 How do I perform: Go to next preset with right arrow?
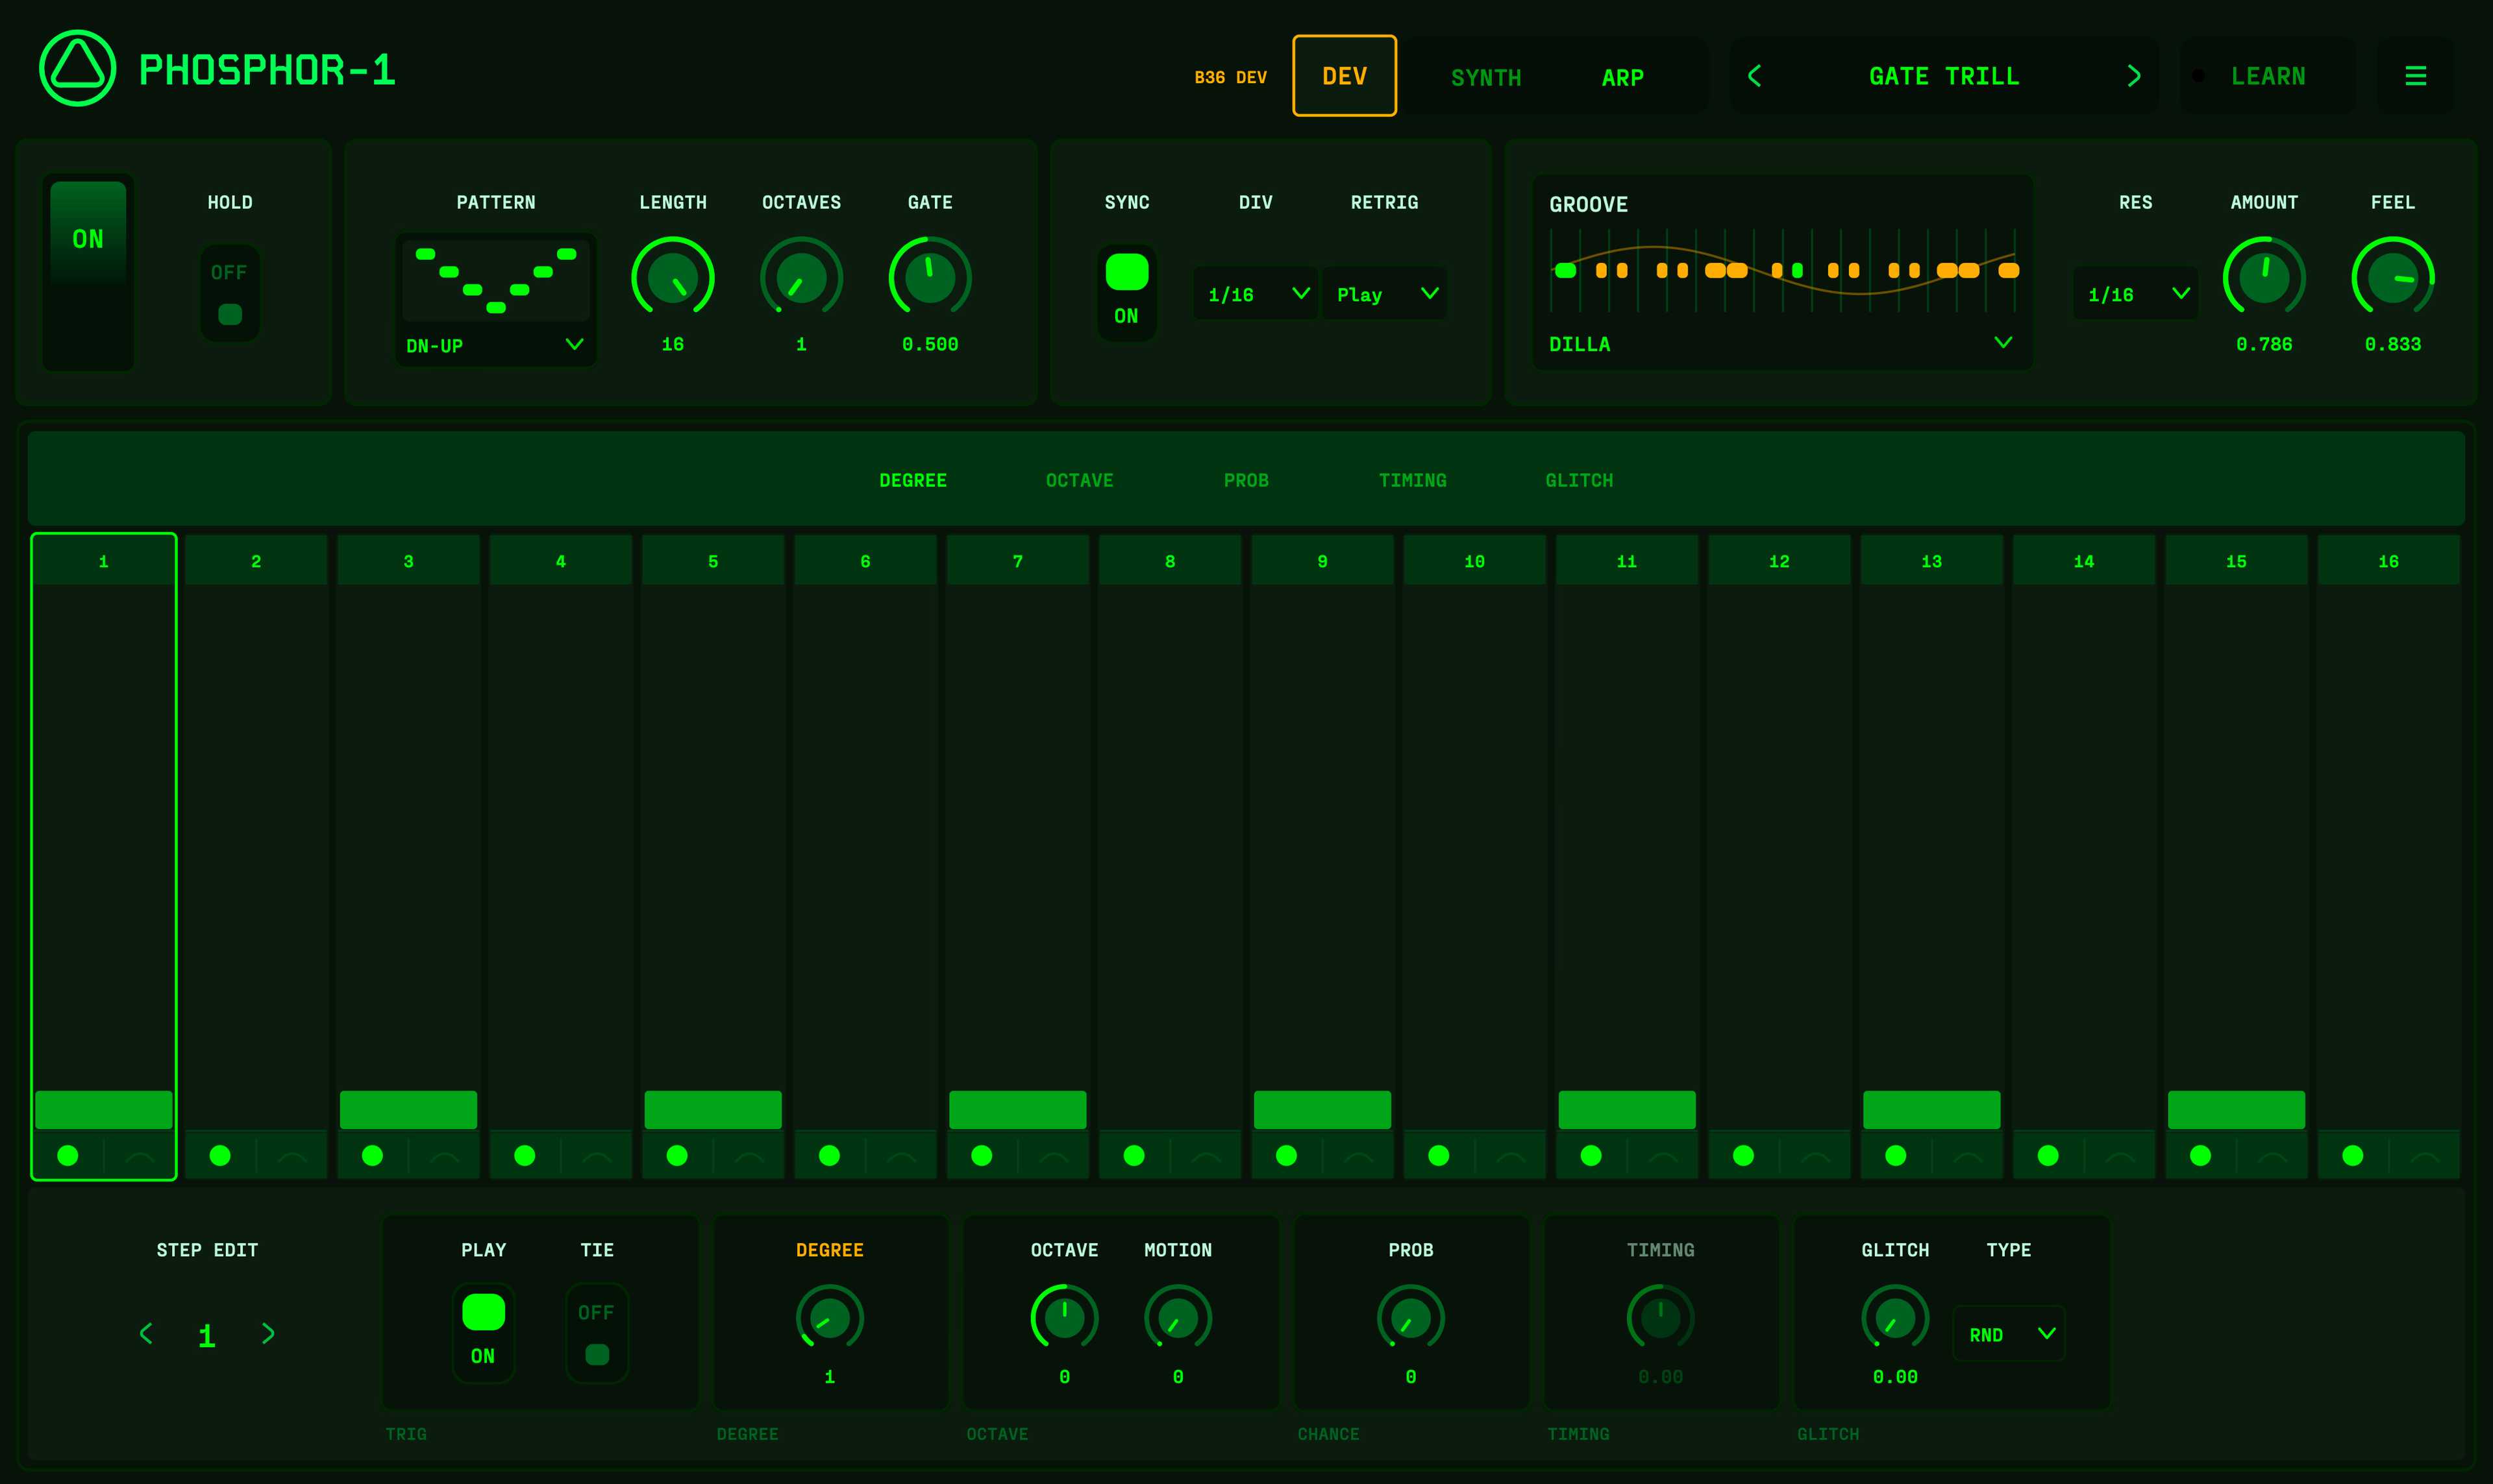coord(2133,76)
